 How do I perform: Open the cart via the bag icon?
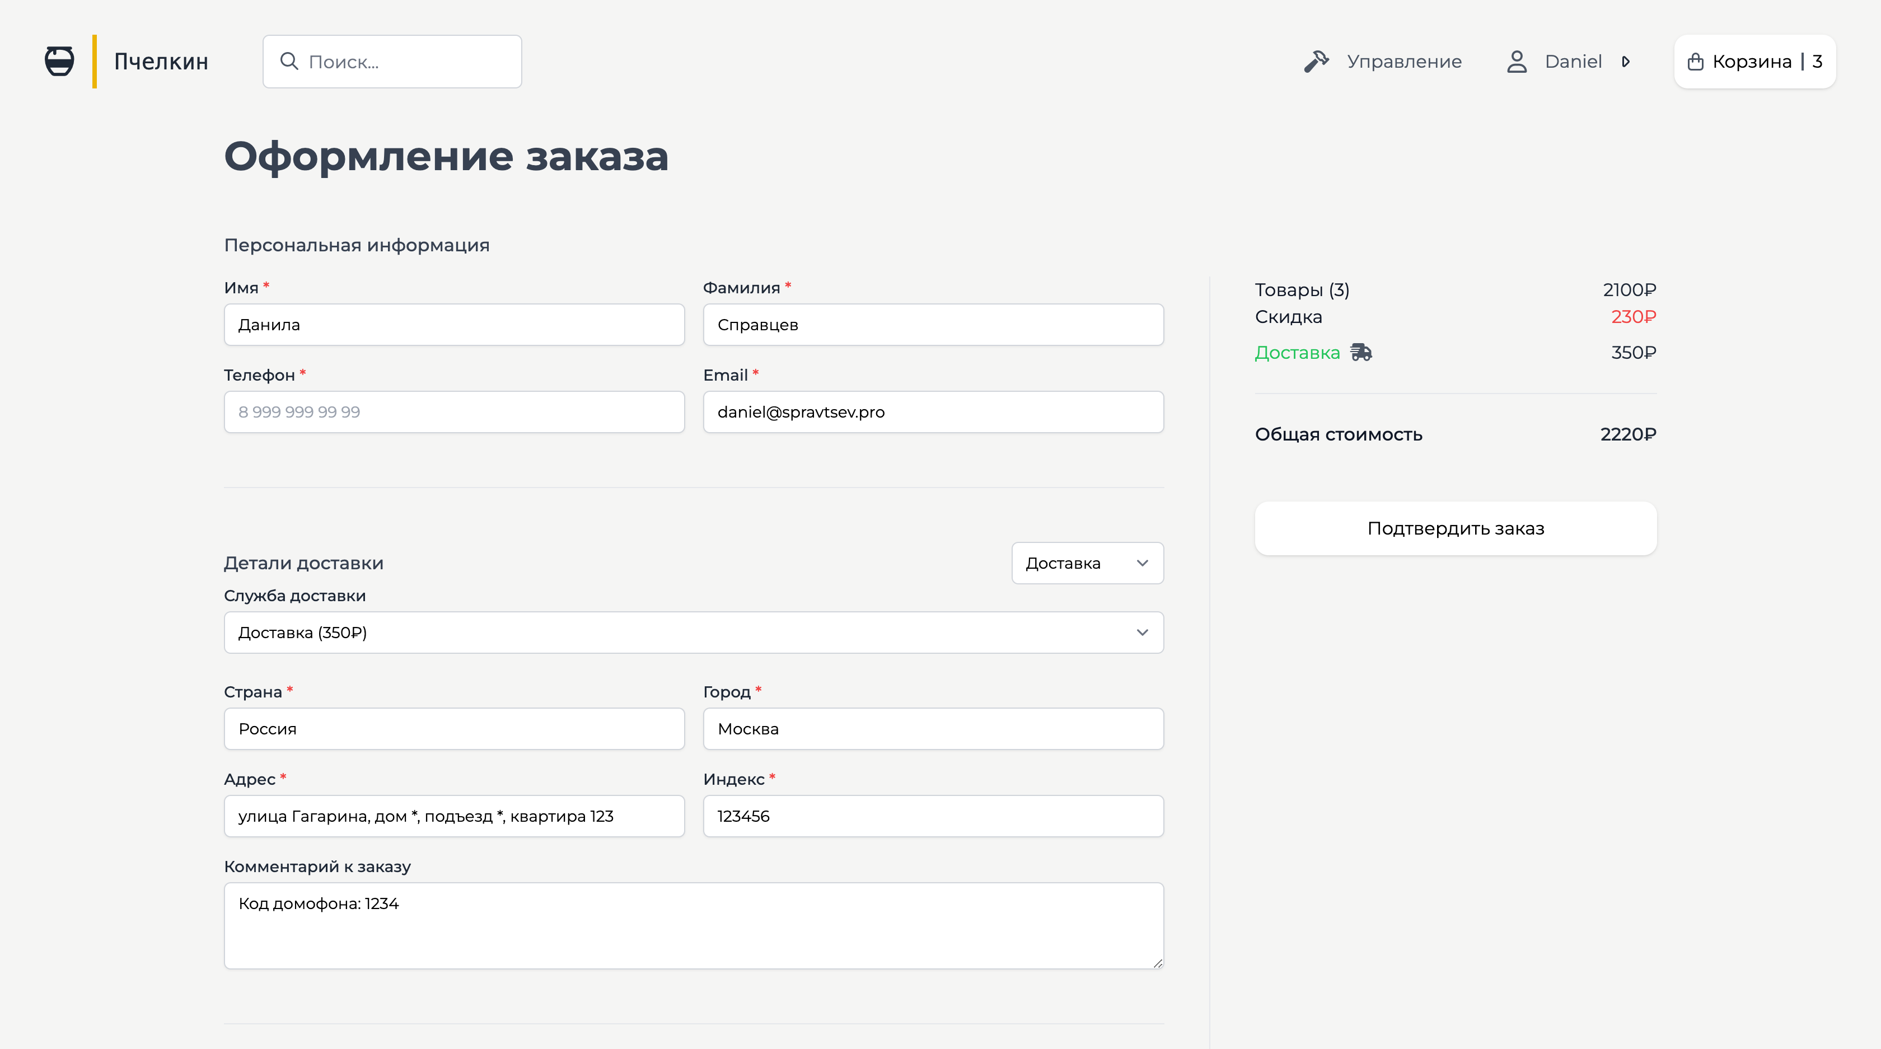[1695, 62]
